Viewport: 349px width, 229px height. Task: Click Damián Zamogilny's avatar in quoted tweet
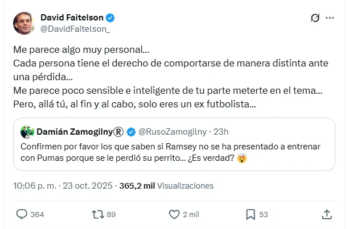pyautogui.click(x=26, y=132)
